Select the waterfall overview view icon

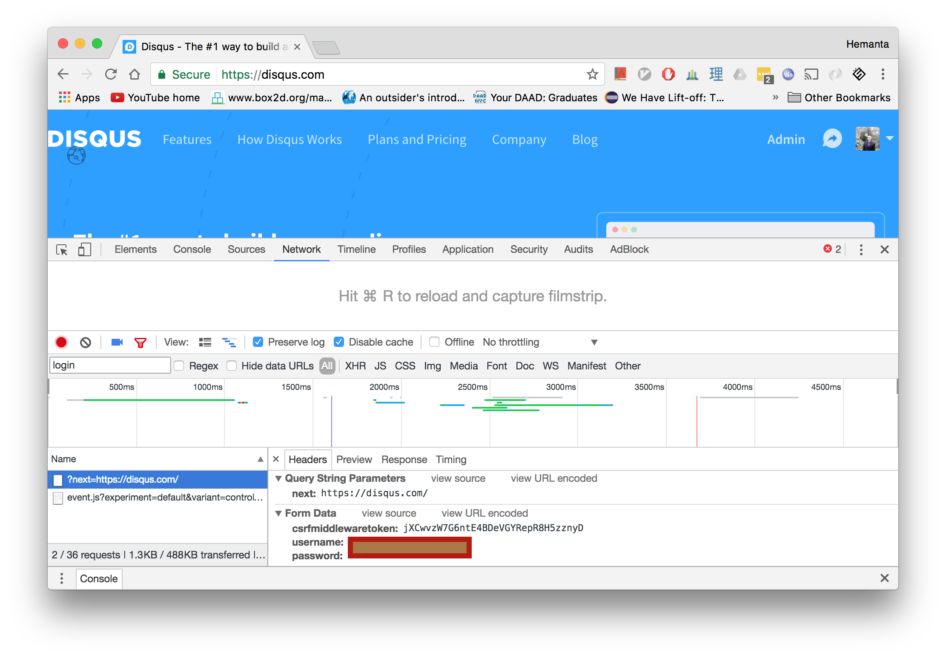point(229,342)
